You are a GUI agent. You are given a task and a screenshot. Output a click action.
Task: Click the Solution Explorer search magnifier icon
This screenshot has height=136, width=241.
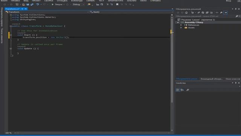click(237, 16)
